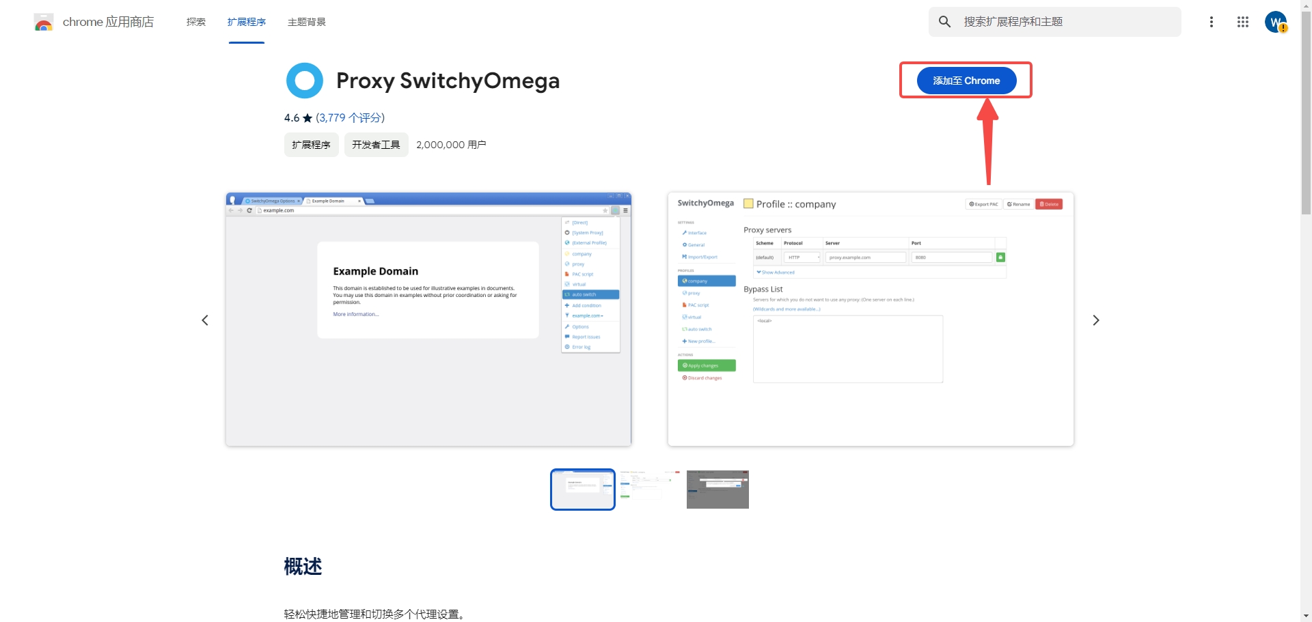1312x622 pixels.
Task: Click the 添加至 Chrome button
Action: [966, 81]
